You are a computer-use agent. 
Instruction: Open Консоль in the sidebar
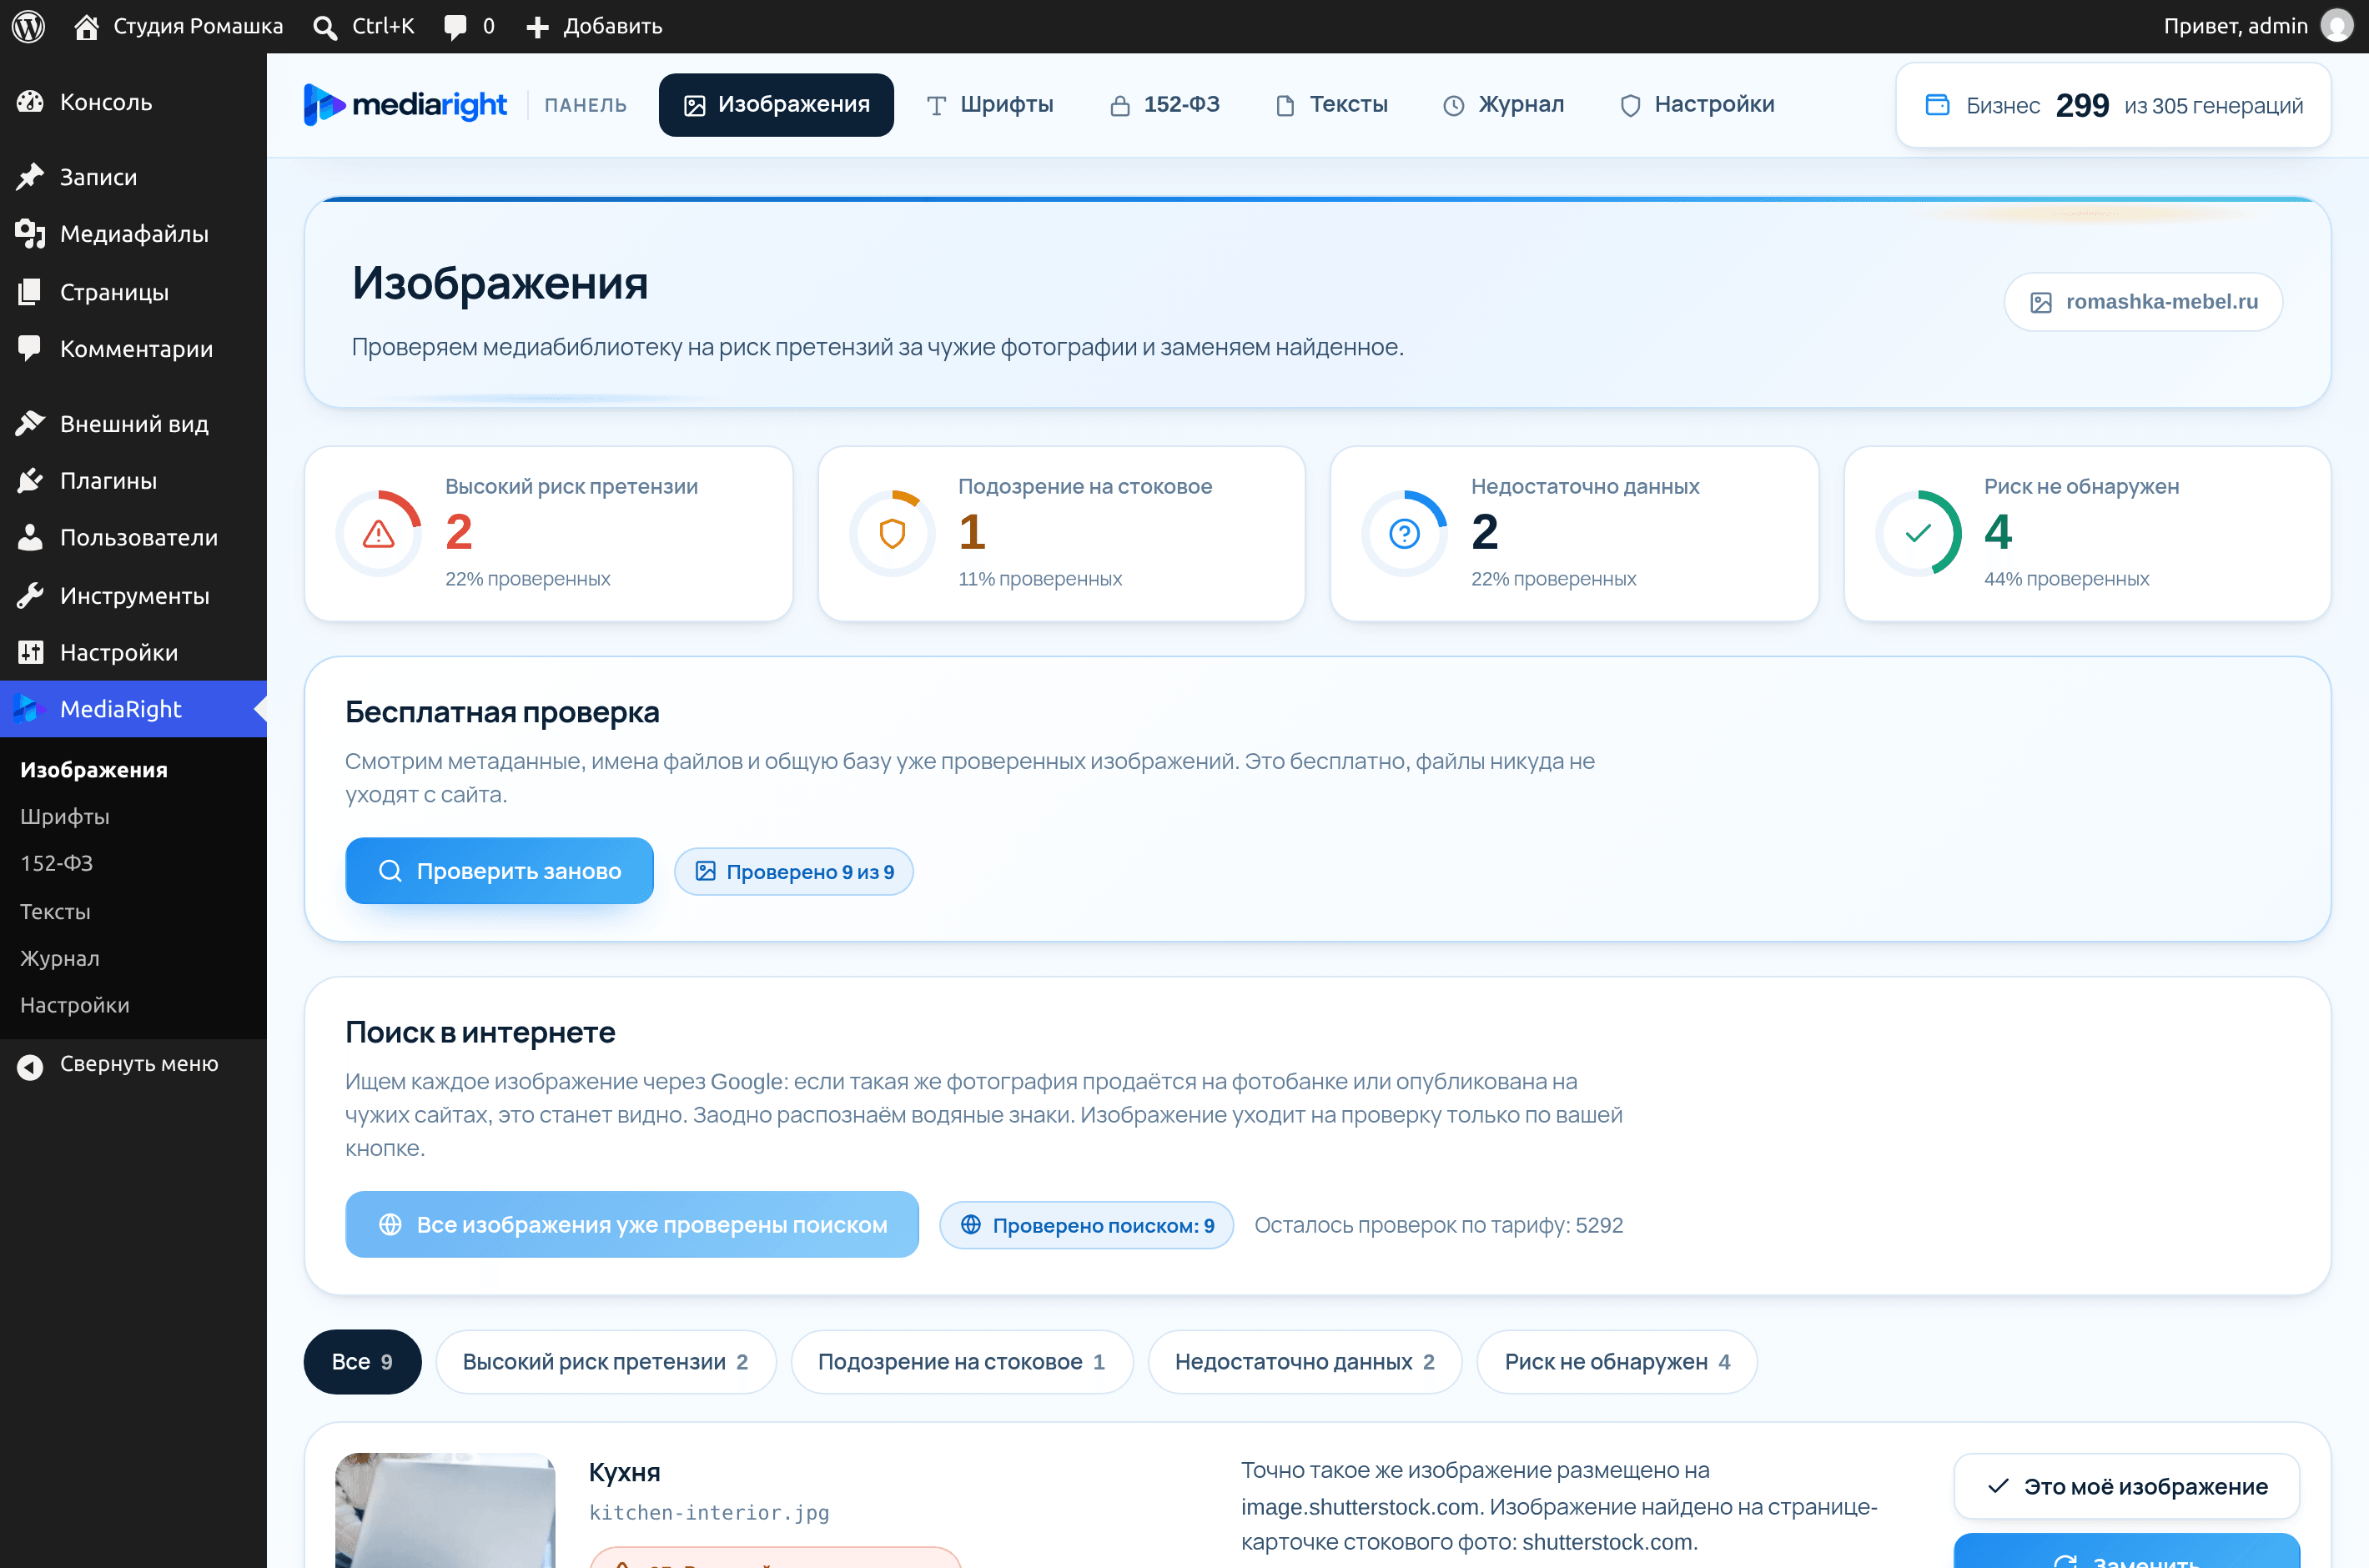click(x=133, y=102)
